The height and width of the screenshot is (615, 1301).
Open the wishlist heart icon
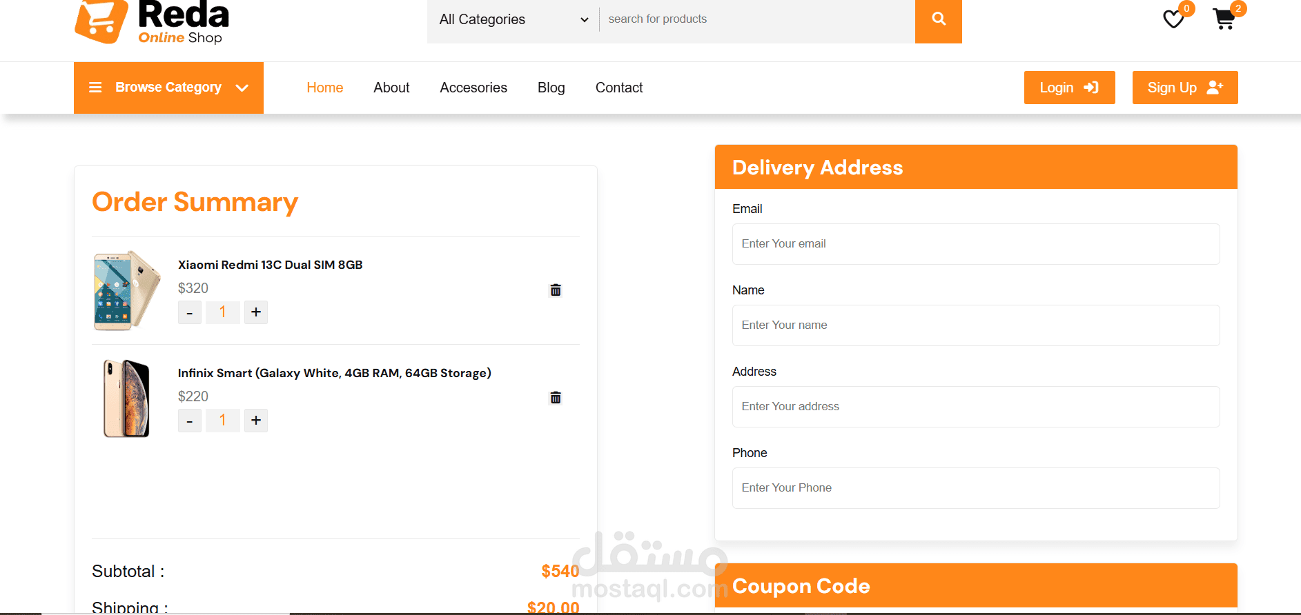(x=1173, y=19)
